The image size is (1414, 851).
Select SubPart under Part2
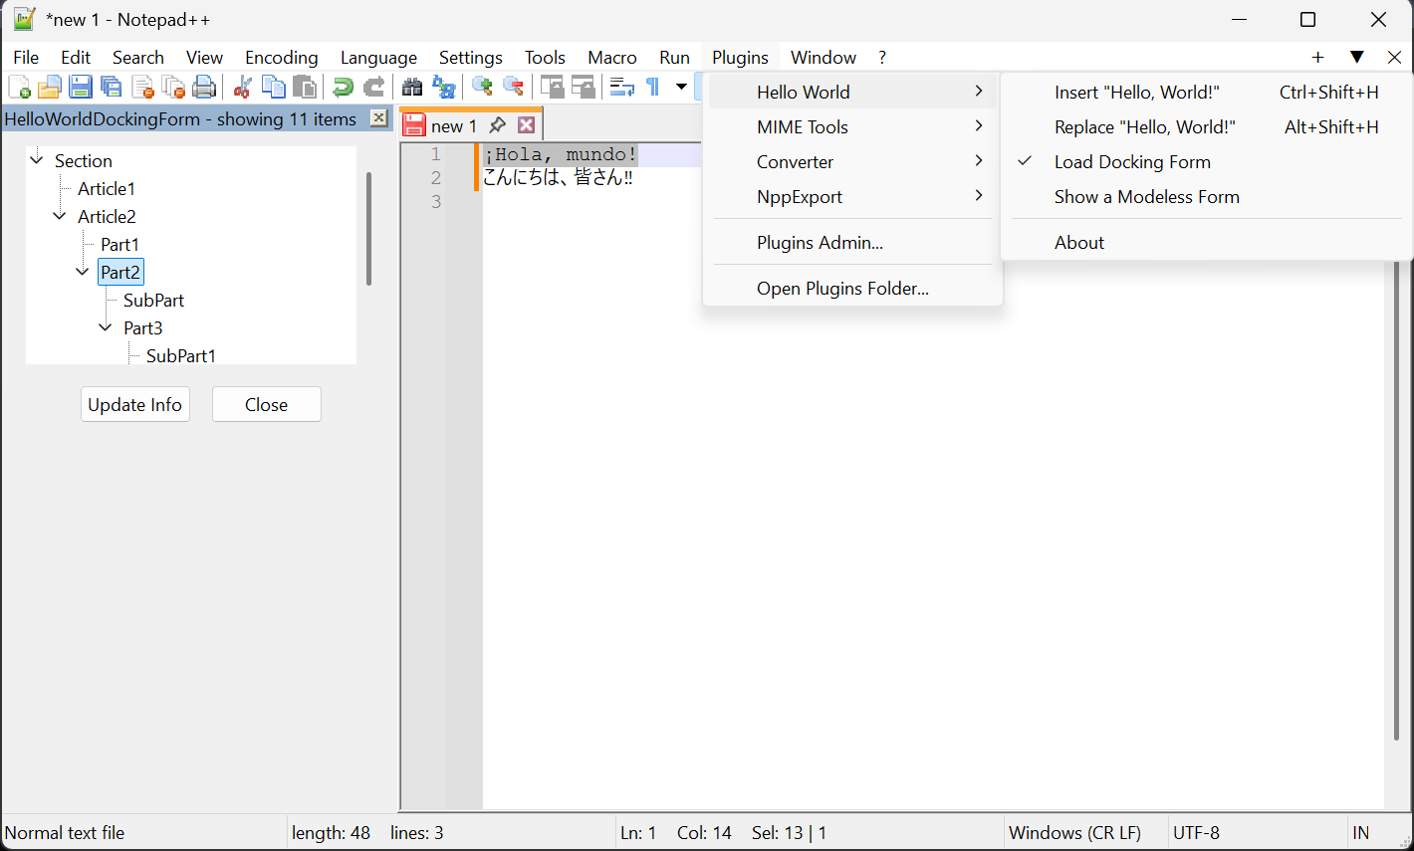point(153,300)
